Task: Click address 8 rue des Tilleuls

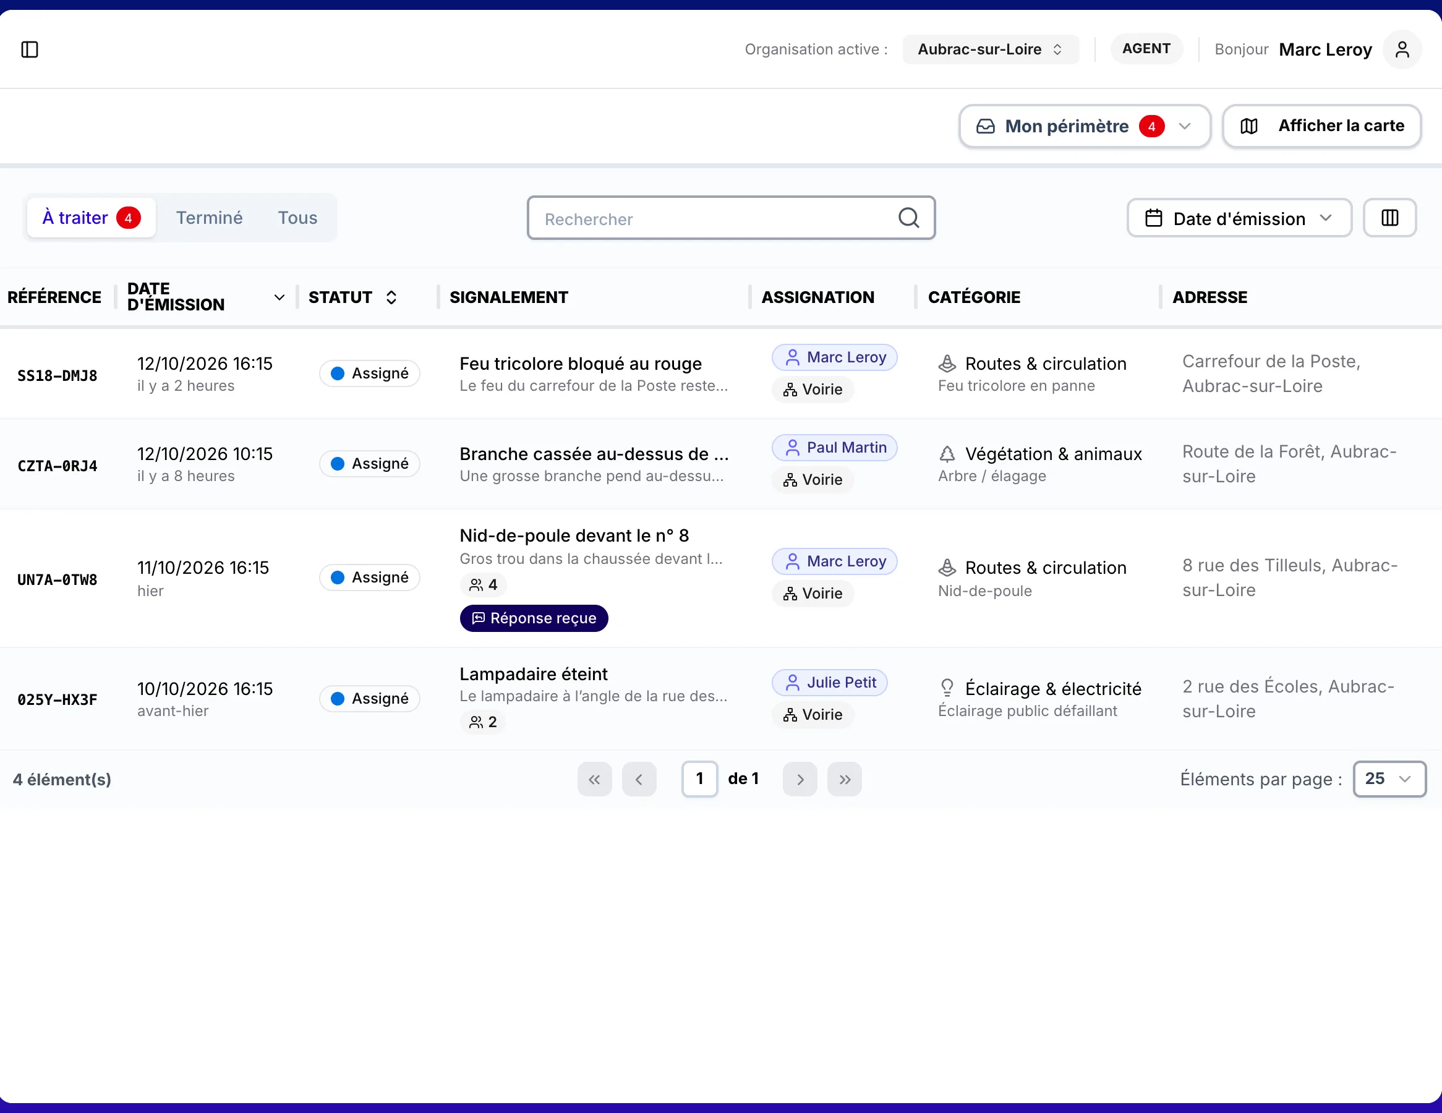Action: (x=1289, y=578)
